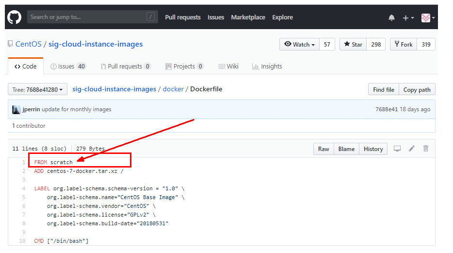
Task: Fork the repository
Action: pyautogui.click(x=404, y=44)
